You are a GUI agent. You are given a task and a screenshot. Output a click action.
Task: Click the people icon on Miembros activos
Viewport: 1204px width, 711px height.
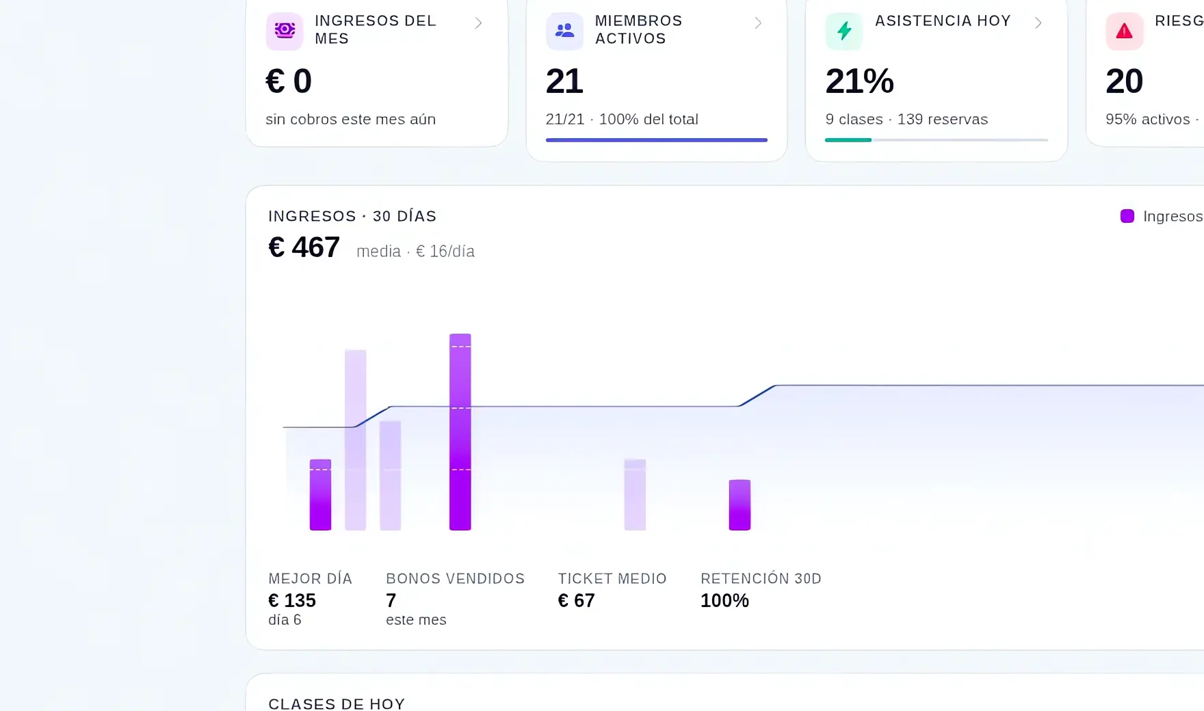[564, 31]
